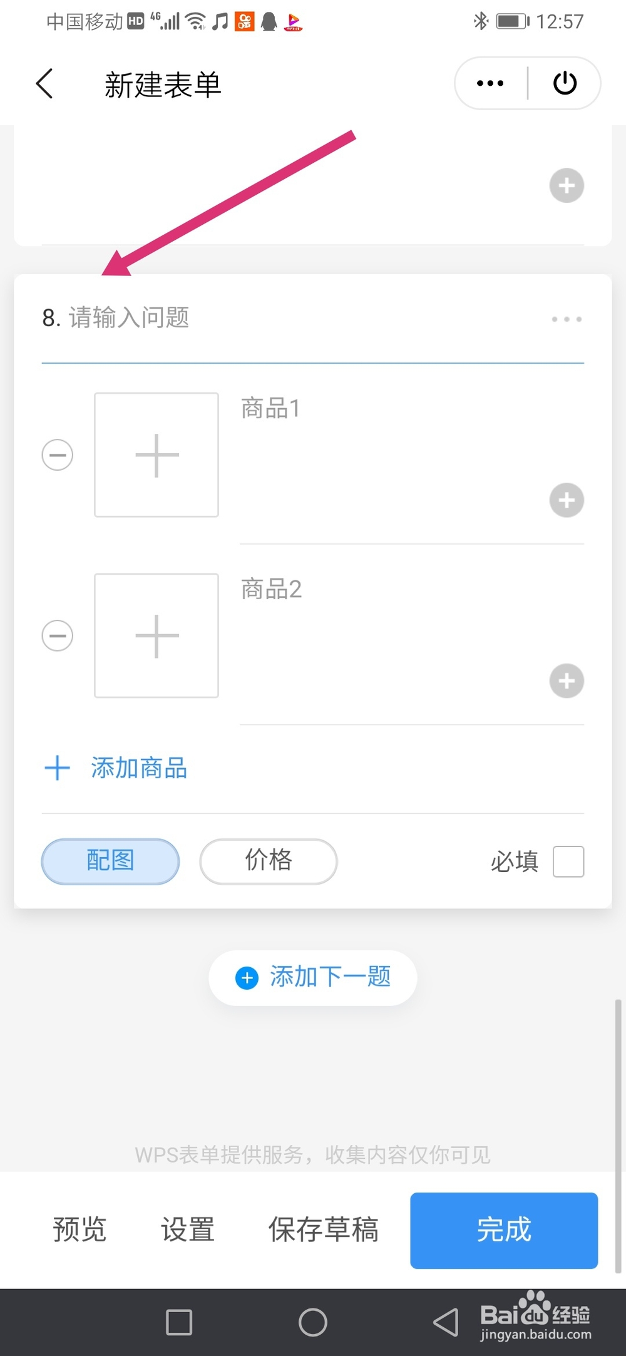The width and height of the screenshot is (626, 1356).
Task: Click gray plus beside 商品2
Action: tap(567, 681)
